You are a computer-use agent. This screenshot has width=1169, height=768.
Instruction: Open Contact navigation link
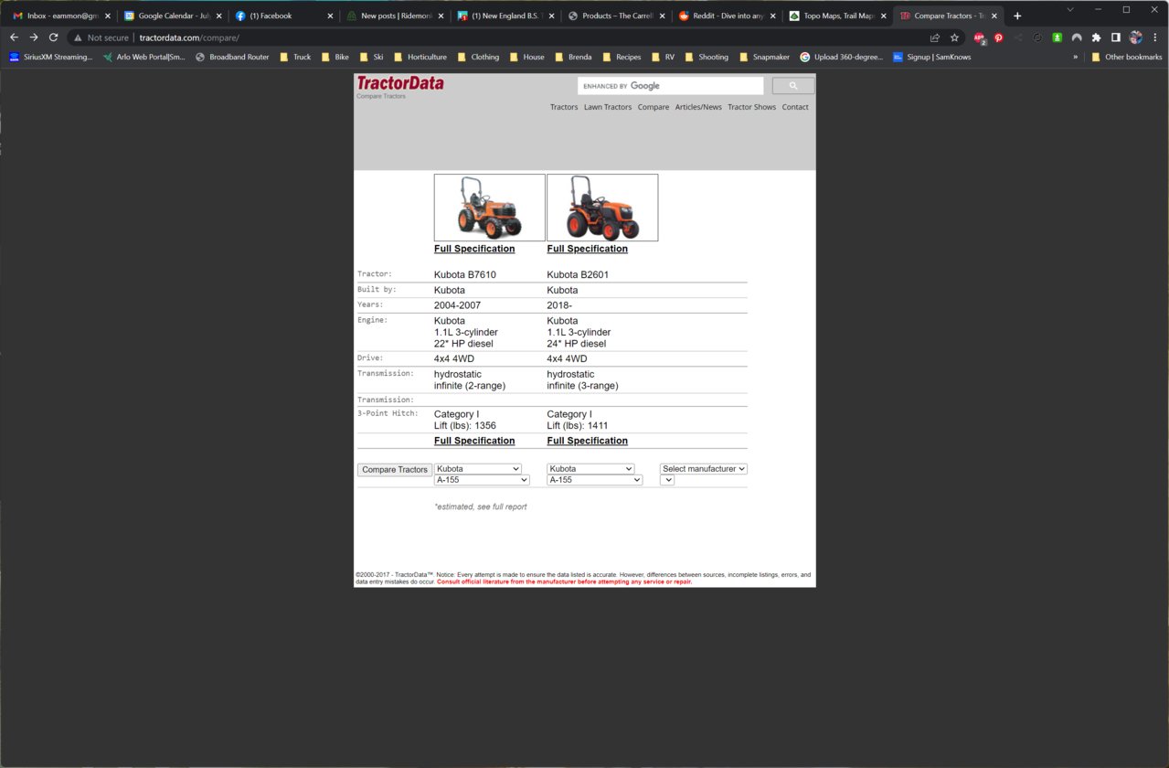pyautogui.click(x=795, y=107)
